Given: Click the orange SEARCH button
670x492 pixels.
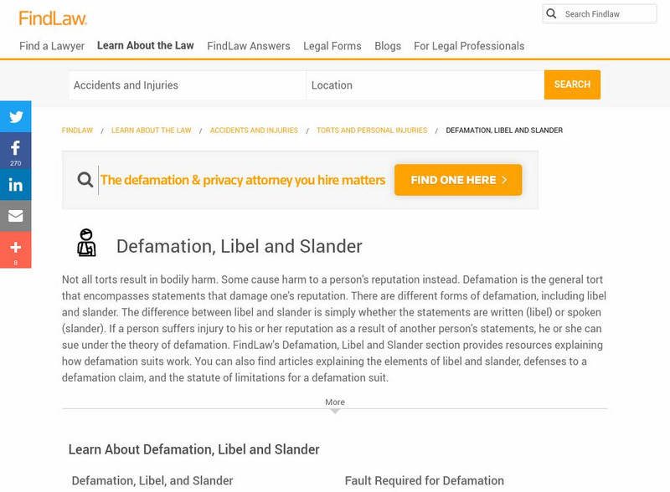Looking at the screenshot, I should tap(572, 85).
